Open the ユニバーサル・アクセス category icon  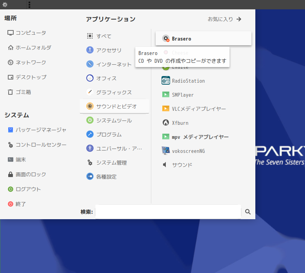coord(90,148)
